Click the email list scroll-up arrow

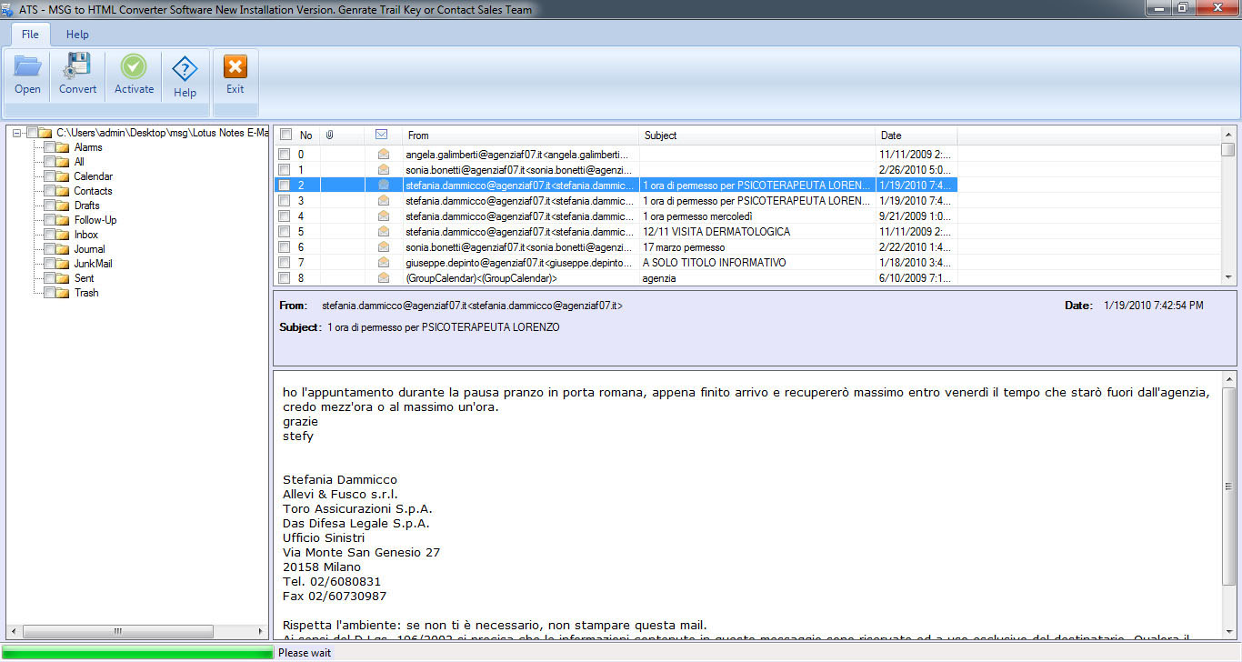coord(1228,134)
